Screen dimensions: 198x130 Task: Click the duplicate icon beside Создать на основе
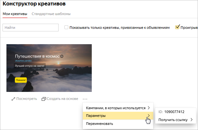[43, 99]
